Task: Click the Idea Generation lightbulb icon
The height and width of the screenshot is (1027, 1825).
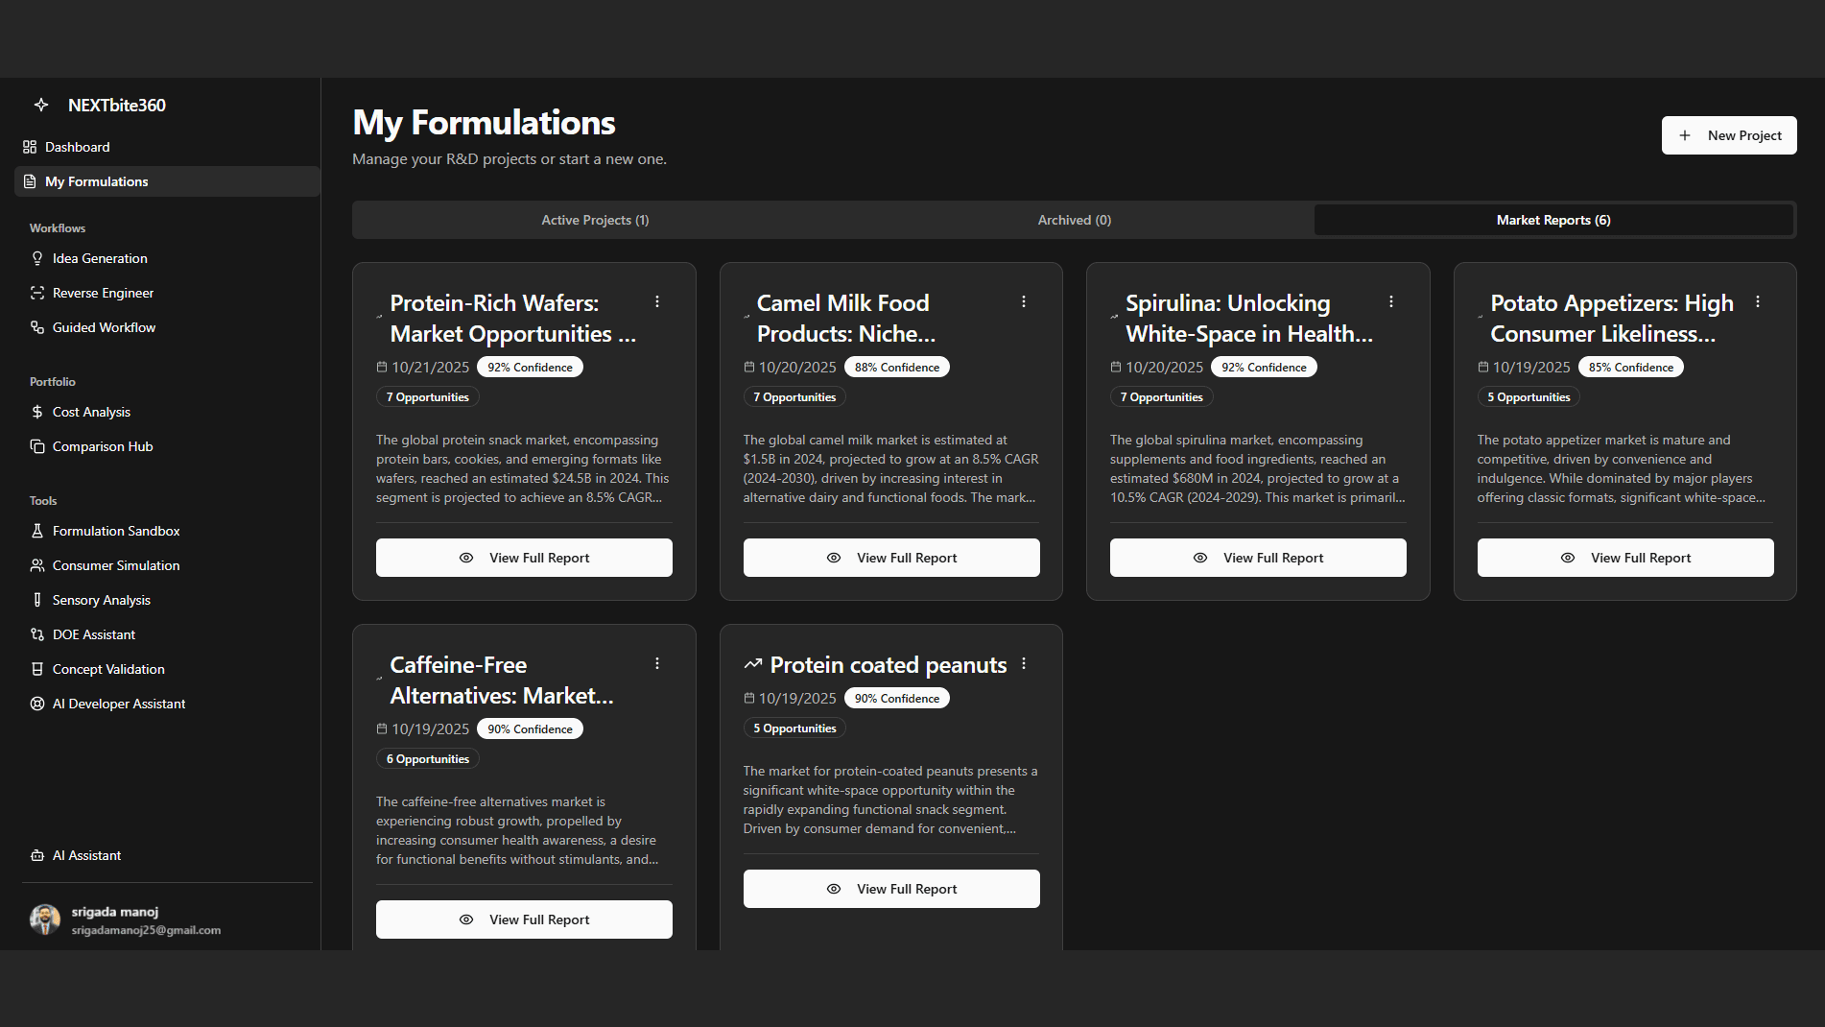Action: coord(37,258)
